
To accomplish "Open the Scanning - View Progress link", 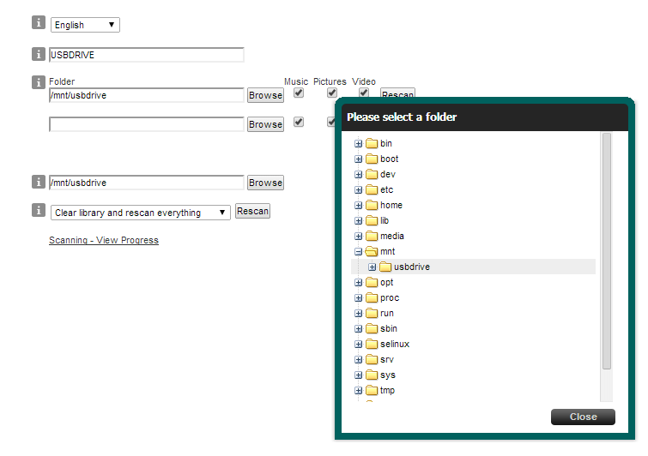I will pos(104,241).
